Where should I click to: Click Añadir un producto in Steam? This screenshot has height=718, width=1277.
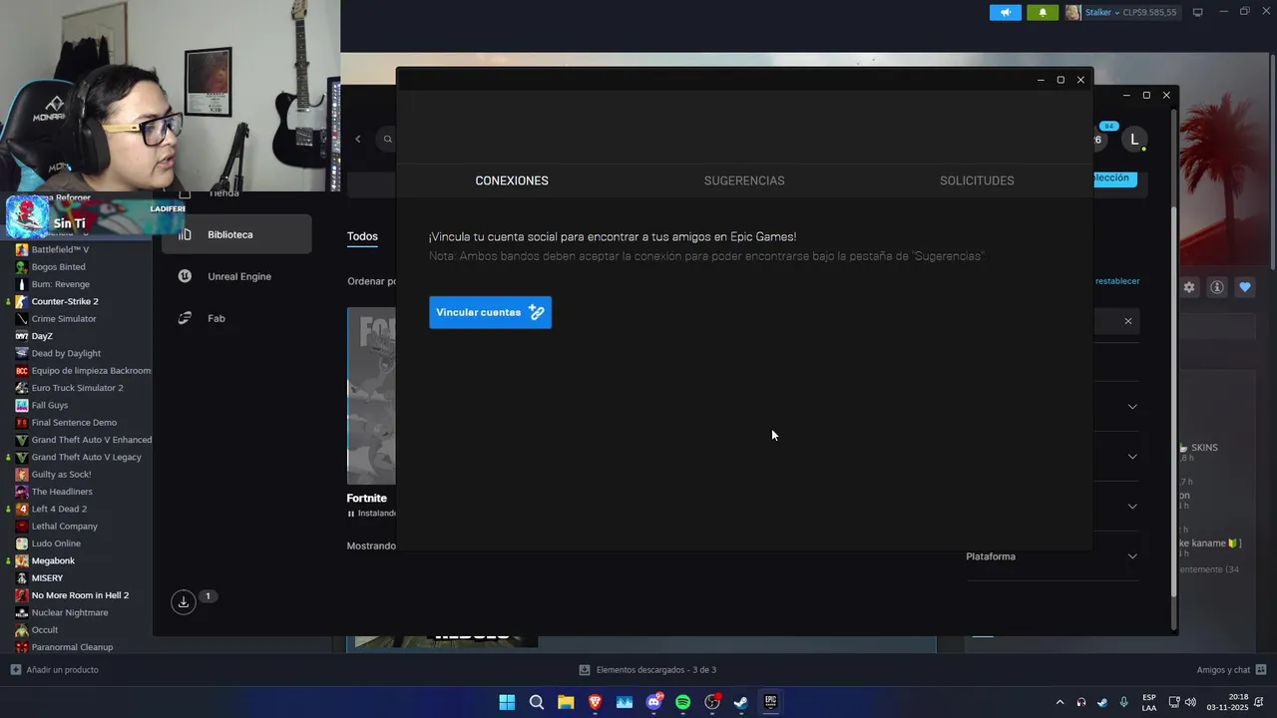55,669
